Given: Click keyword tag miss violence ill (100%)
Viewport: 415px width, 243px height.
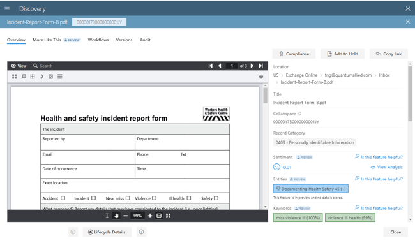Looking at the screenshot, I should point(298,218).
